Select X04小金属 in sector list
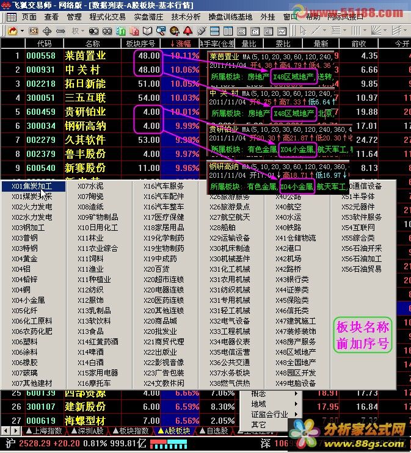 tap(28, 300)
